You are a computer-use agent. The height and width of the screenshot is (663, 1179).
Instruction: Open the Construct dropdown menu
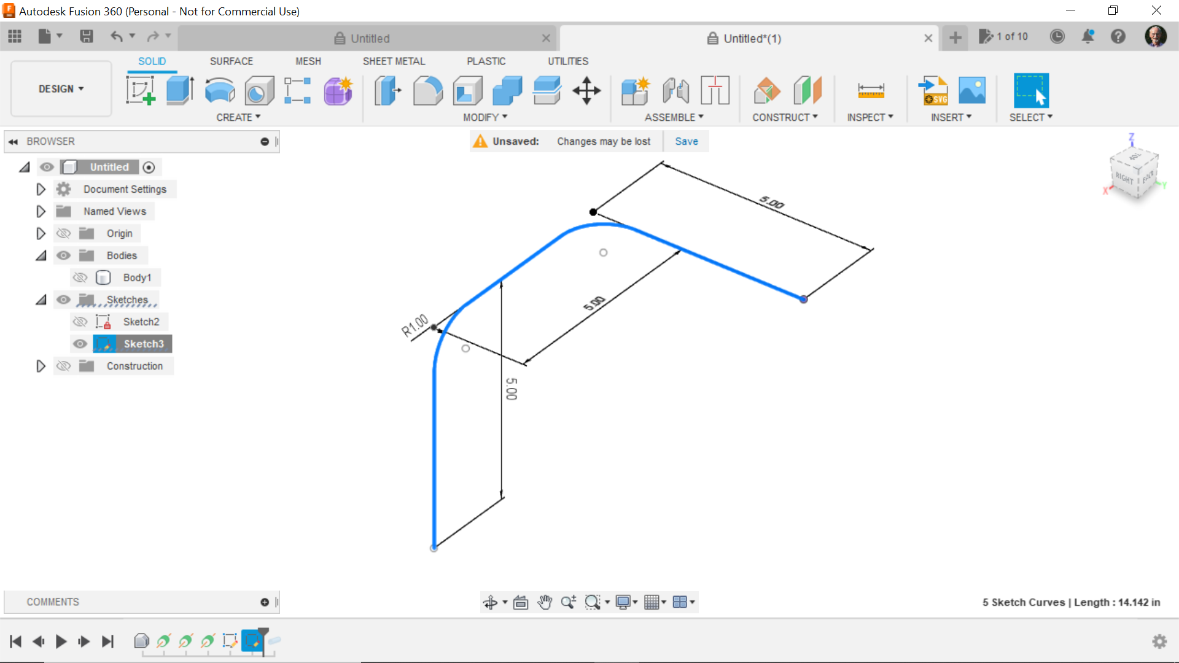[786, 117]
